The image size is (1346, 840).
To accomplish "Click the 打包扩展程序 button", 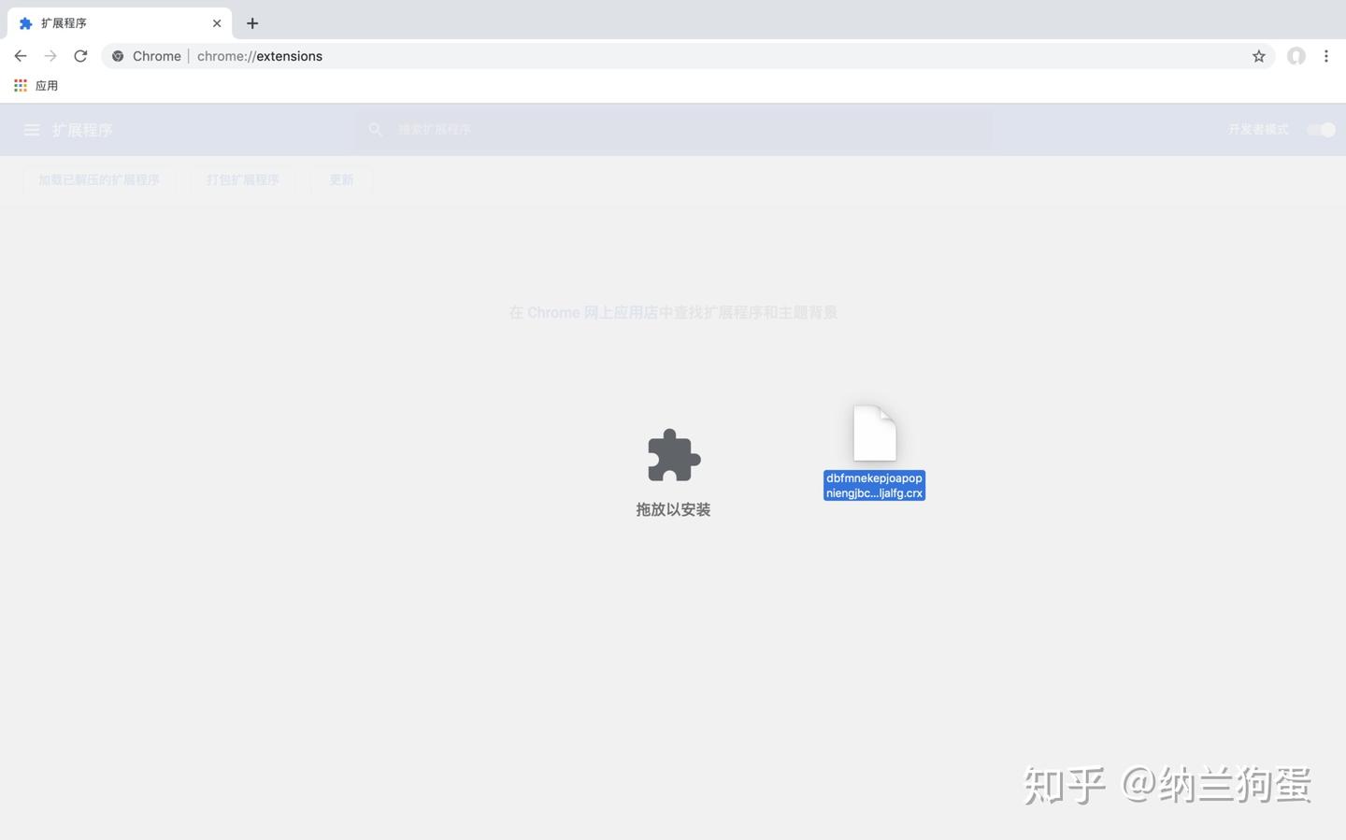I will pos(242,179).
